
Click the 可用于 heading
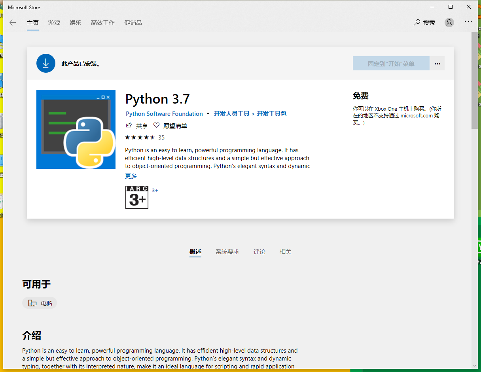pyautogui.click(x=36, y=284)
